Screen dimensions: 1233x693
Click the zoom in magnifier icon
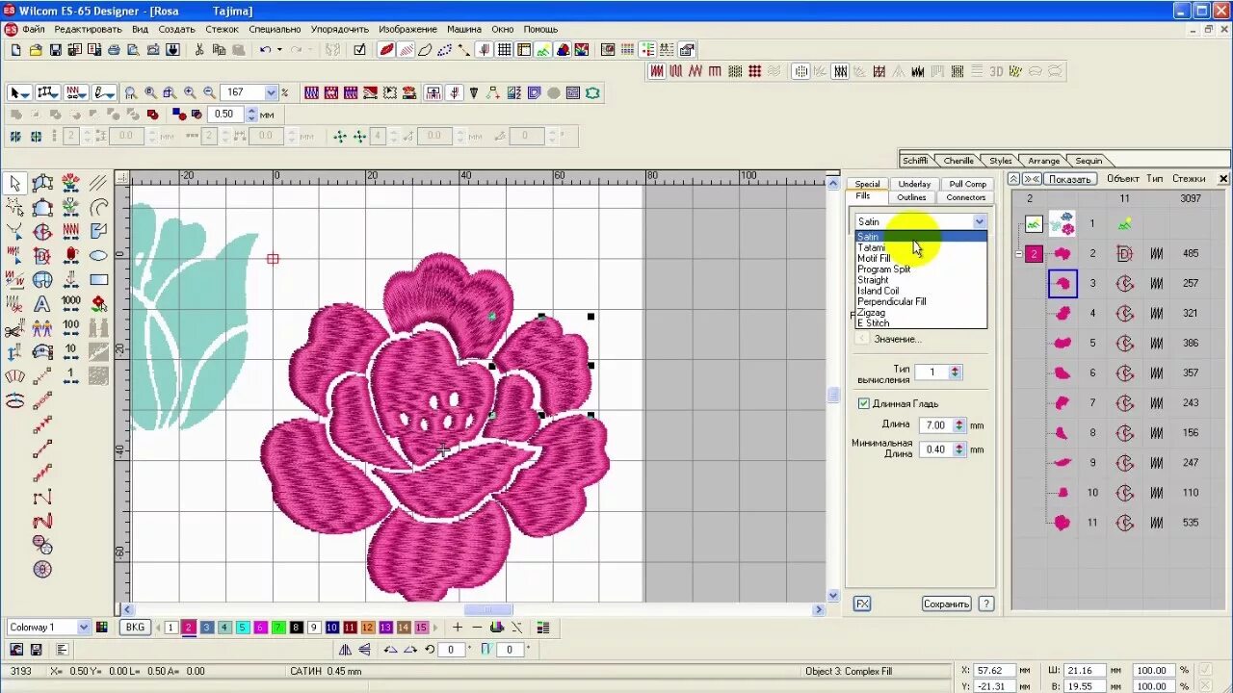click(x=190, y=92)
